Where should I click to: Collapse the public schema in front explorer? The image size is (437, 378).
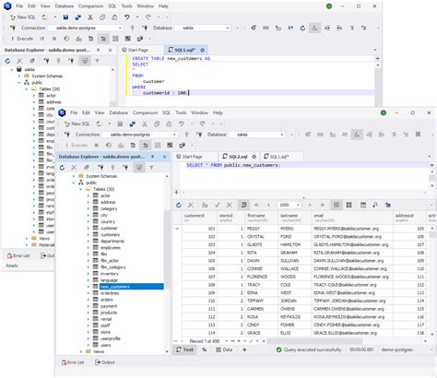point(74,183)
